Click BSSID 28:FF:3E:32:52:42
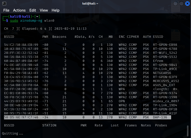 (x=21, y=53)
